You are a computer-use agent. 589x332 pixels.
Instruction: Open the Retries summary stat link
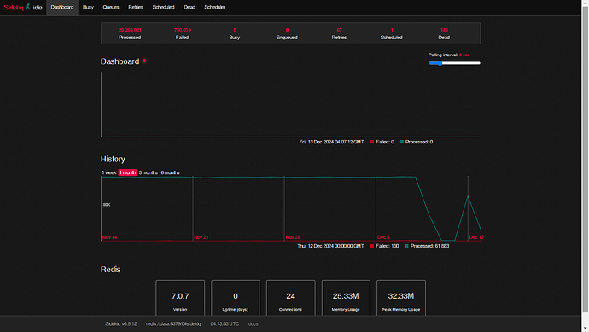click(339, 33)
